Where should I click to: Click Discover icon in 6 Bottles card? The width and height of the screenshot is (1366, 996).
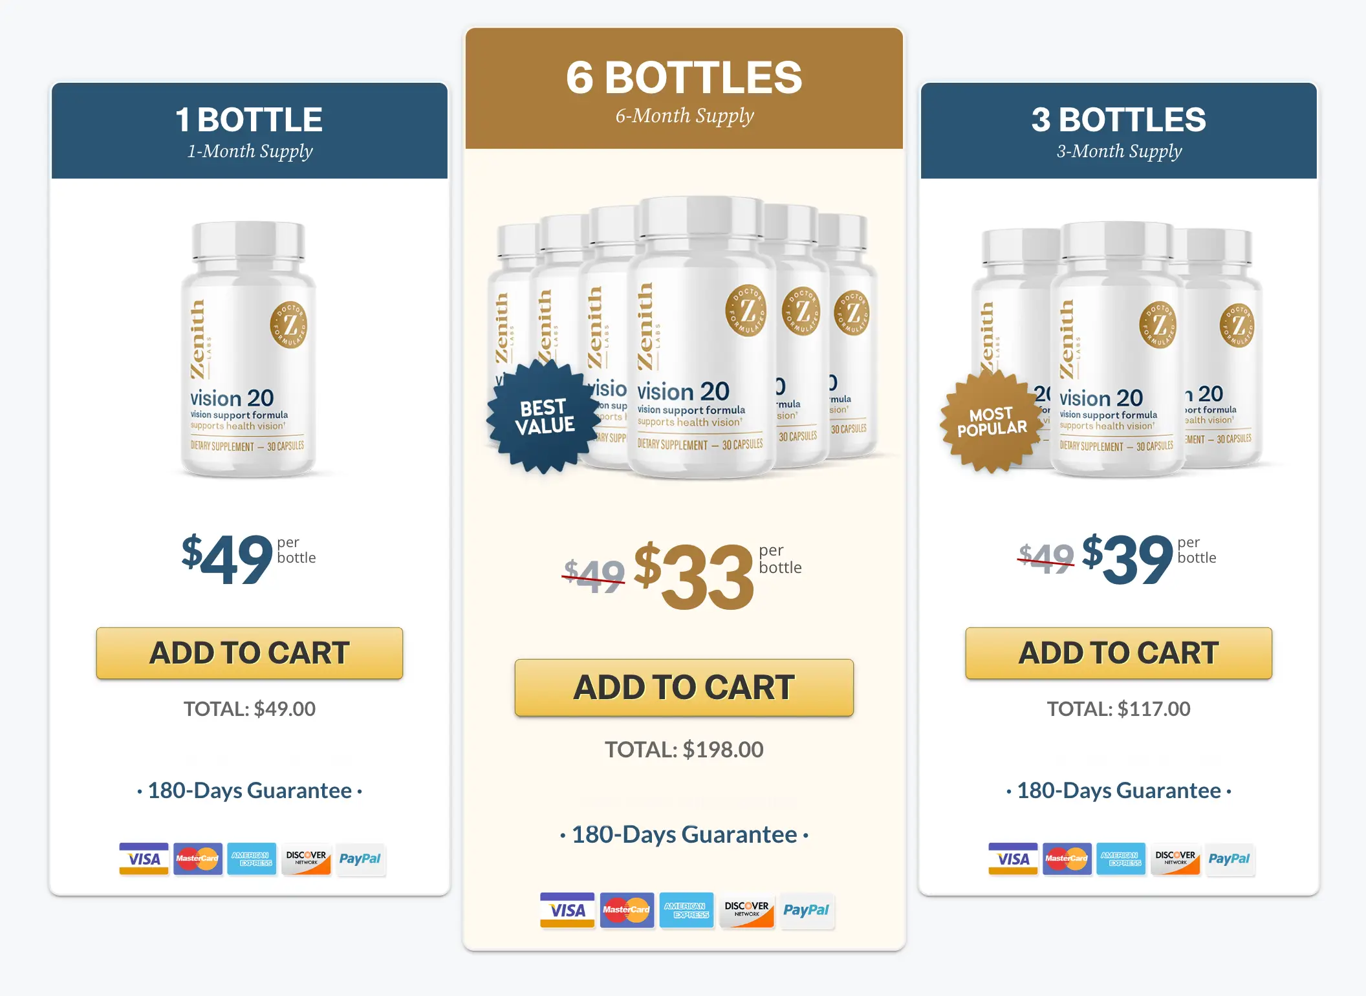pos(746,909)
